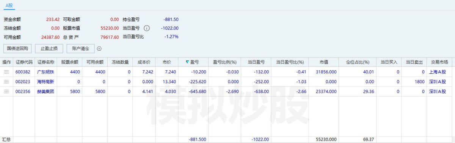Select stock name 赫美集团

pyautogui.click(x=45, y=92)
